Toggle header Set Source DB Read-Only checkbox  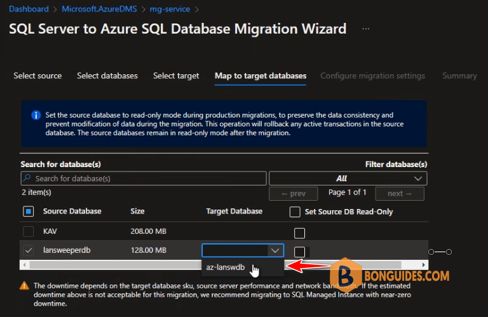point(295,212)
